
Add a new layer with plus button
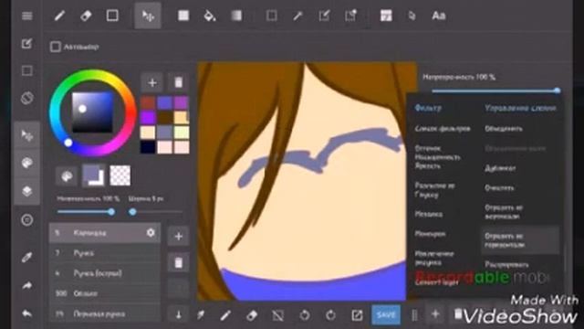coord(435,314)
